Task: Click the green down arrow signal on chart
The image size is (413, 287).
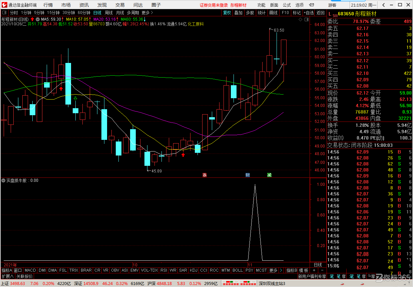Action: (x=75, y=99)
